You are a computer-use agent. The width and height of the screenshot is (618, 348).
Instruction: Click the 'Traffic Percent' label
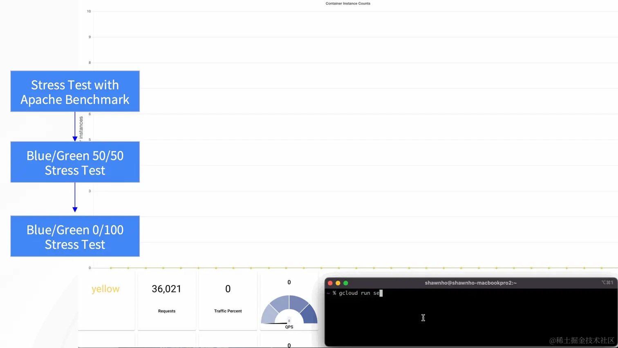click(228, 311)
